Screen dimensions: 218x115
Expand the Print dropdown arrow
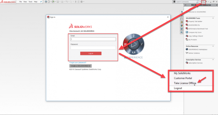click(x=64, y=2)
